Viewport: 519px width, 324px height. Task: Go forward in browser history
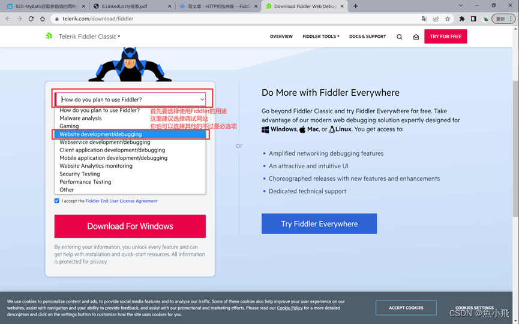tap(20, 19)
